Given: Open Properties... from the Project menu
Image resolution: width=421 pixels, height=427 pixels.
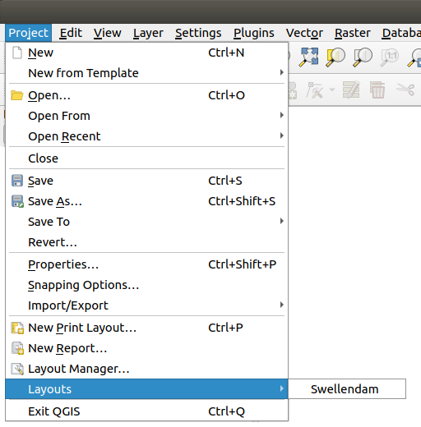Looking at the screenshot, I should pyautogui.click(x=146, y=264).
